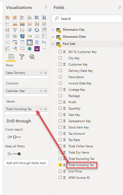Remove Calendar Year from Columns
This screenshot has height=195, width=123.
pyautogui.click(x=45, y=91)
